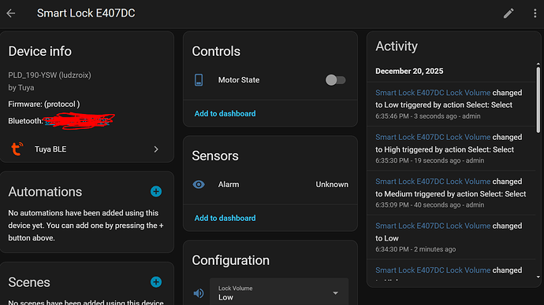Open Lock Volume link in 6:34:30 PM entry
Image resolution: width=544 pixels, height=305 pixels.
point(433,226)
